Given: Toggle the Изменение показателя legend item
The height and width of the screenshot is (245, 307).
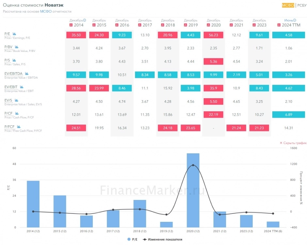Looking at the screenshot, I should click(162, 239).
